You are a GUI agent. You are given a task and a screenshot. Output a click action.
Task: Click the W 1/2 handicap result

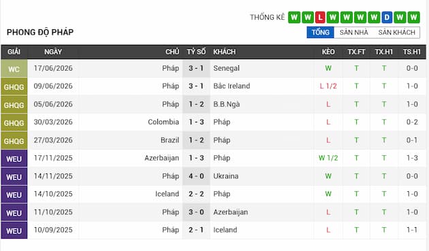click(x=328, y=158)
